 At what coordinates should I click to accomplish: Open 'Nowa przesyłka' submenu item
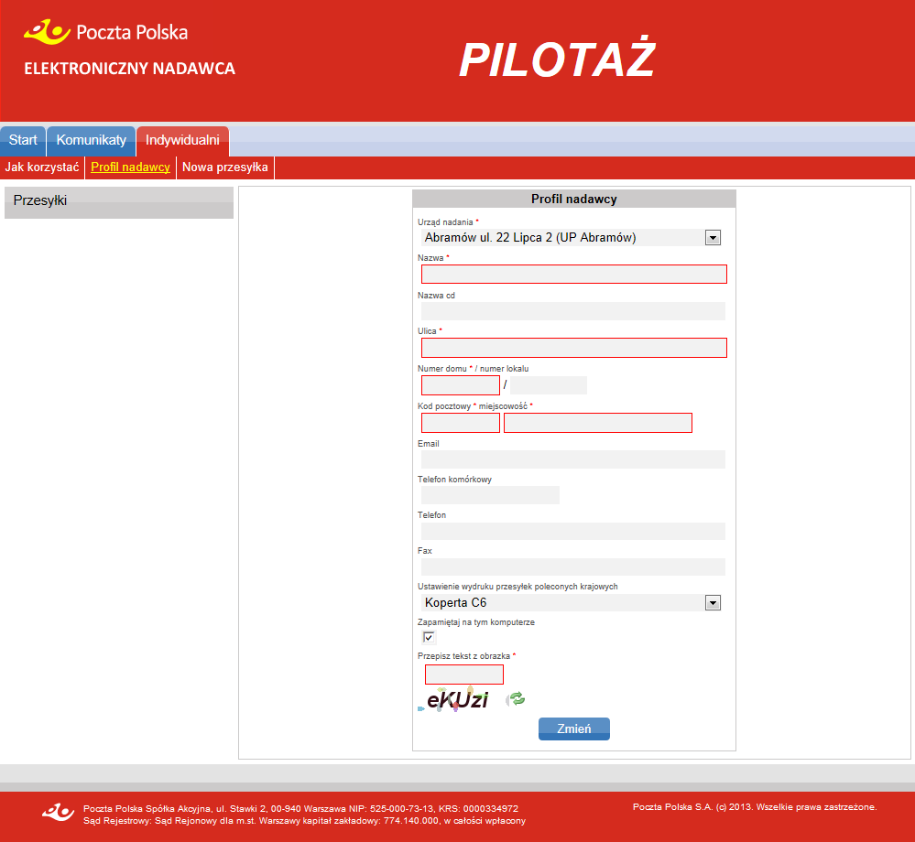click(x=224, y=167)
